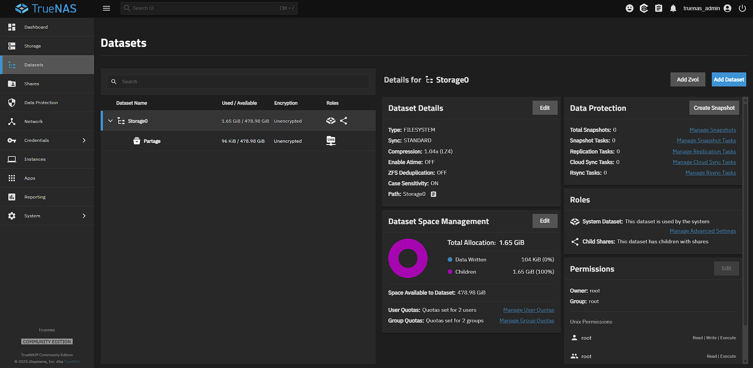This screenshot has height=368, width=753.
Task: Select the Storage0 dataset row
Action: [238, 121]
